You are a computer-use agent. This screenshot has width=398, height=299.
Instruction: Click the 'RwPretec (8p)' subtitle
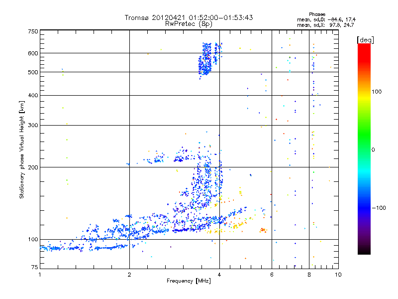click(189, 24)
